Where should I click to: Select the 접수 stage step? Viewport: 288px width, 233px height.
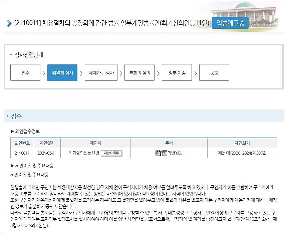tap(25, 72)
